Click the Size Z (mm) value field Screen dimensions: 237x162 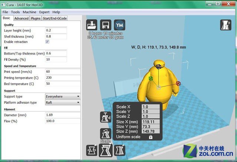click(x=151, y=131)
